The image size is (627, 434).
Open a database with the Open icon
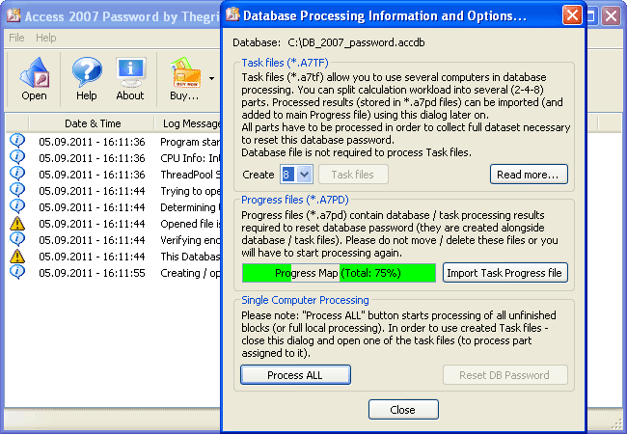[x=34, y=79]
